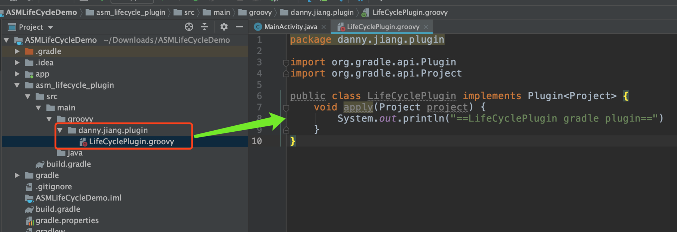
Task: Toggle fold end marker on line 9
Action: tap(286, 130)
